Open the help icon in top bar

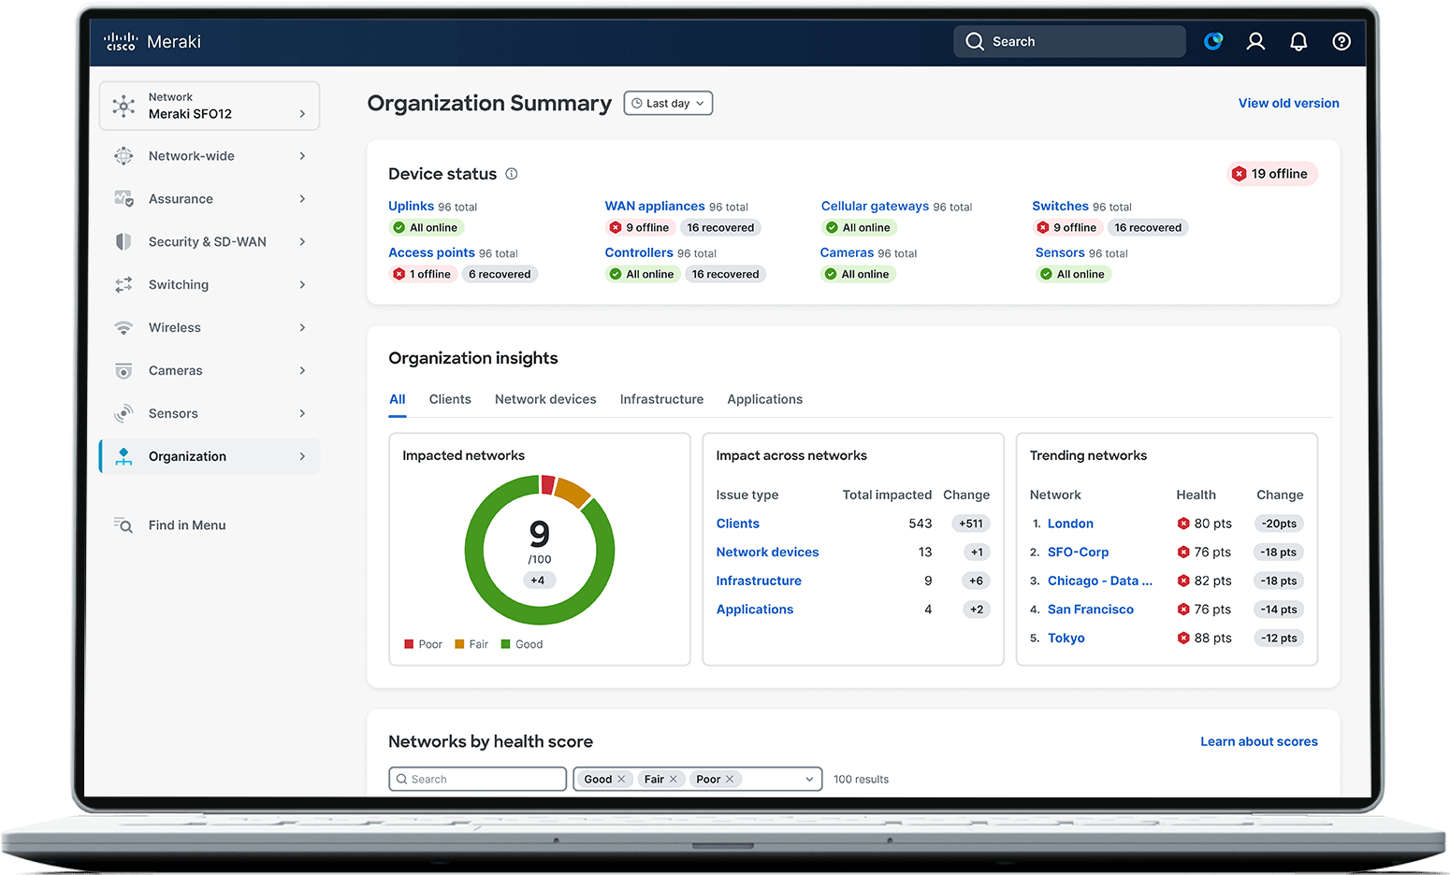tap(1341, 41)
